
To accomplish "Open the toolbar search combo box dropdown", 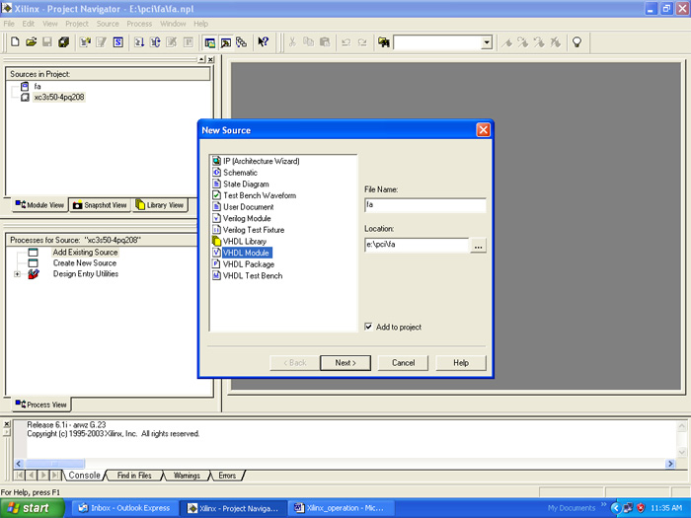I will click(487, 42).
